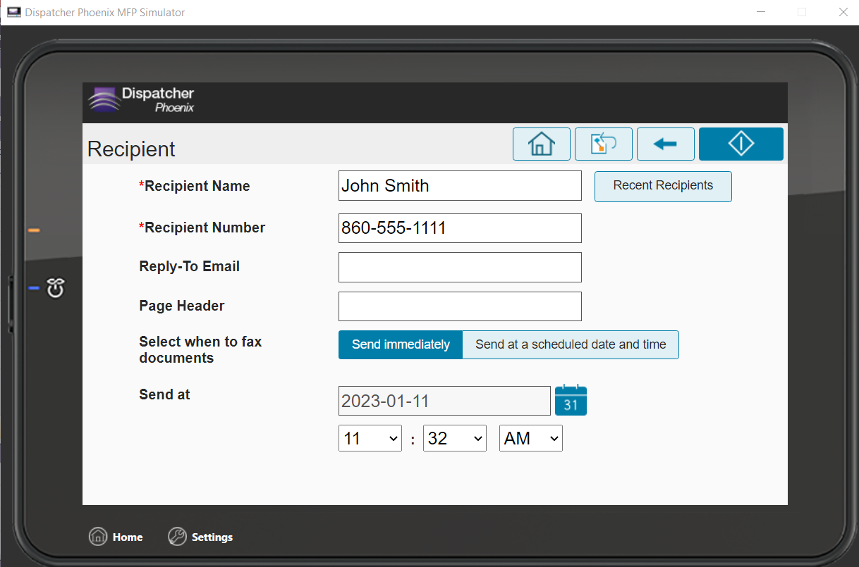Open the Recent Recipients list
Viewport: 859px width, 567px height.
click(x=663, y=186)
